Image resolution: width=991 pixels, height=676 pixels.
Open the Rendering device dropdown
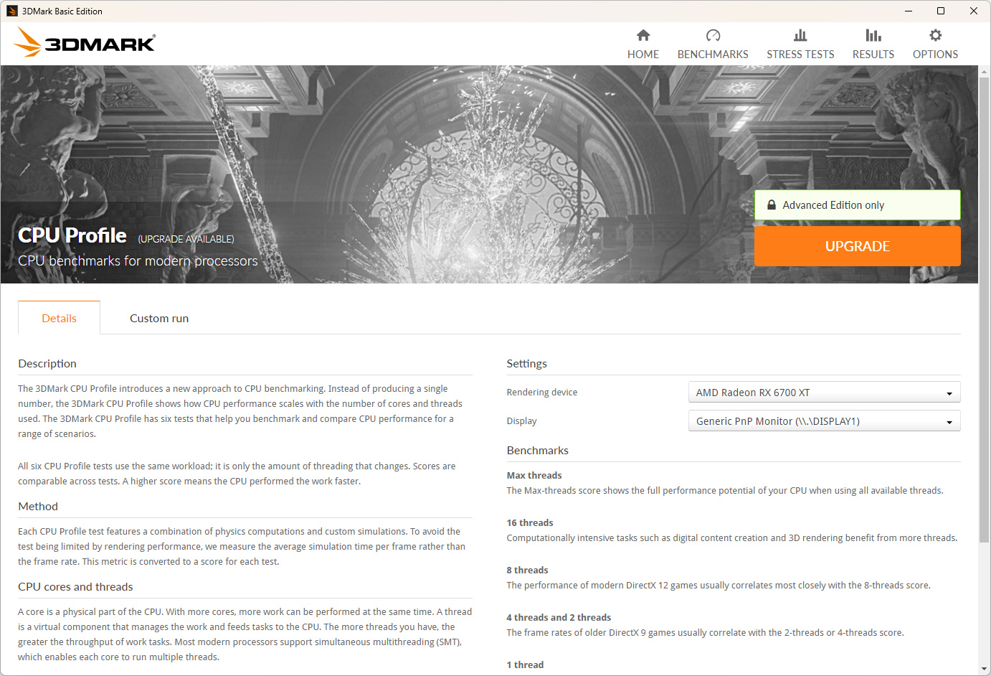pos(824,393)
